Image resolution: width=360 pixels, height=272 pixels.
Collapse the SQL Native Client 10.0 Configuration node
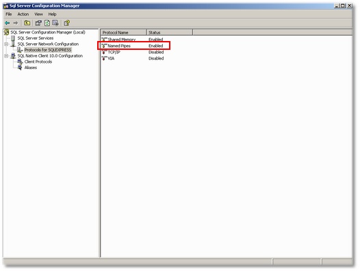click(6, 56)
